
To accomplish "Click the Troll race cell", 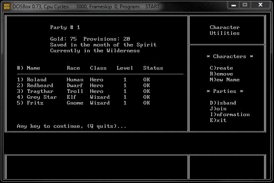I will pyautogui.click(x=75, y=91).
